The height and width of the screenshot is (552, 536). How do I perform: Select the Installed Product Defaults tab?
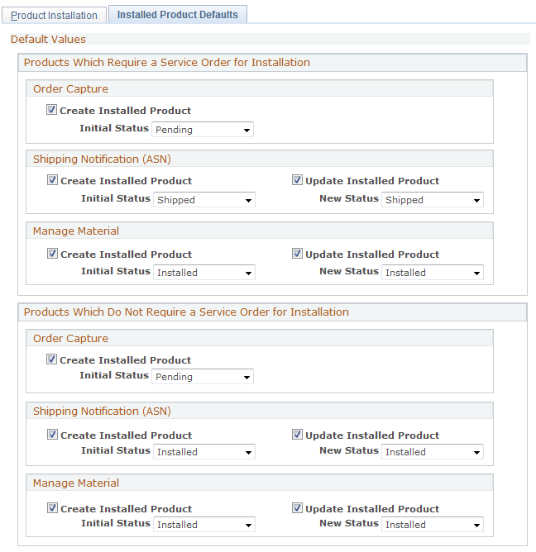coord(178,15)
